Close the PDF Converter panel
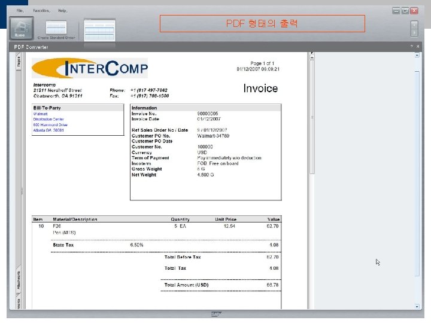Screen dimensions: 431x323 click(418, 47)
